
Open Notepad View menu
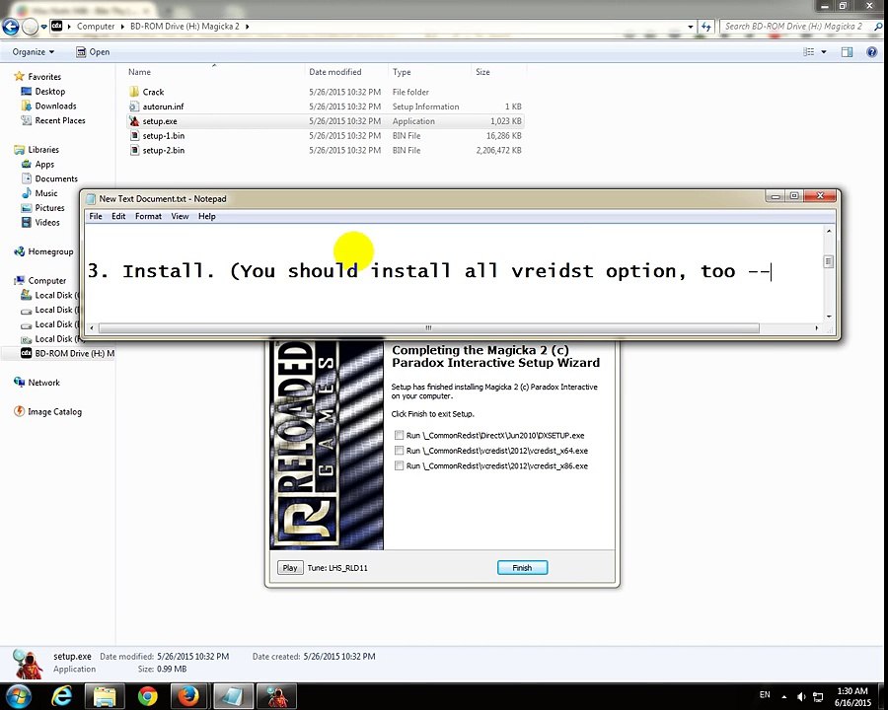coord(181,216)
